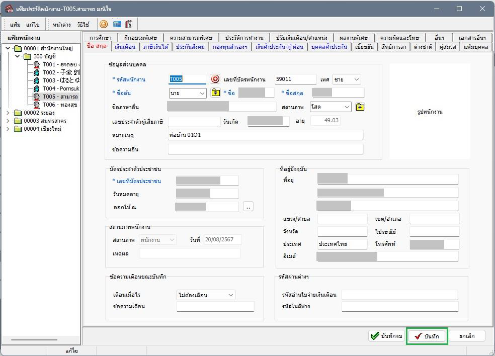Collapse the 00001 สำนักงานใหญ่ tree node
This screenshot has width=495, height=356.
[x=8, y=48]
